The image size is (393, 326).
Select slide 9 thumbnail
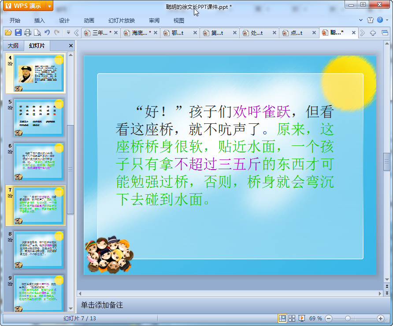coord(39,293)
